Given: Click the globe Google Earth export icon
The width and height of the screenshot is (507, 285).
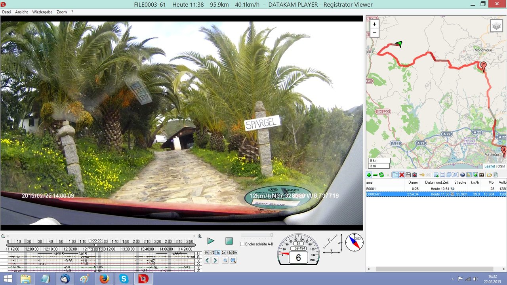Looking at the screenshot, I should click(462, 175).
